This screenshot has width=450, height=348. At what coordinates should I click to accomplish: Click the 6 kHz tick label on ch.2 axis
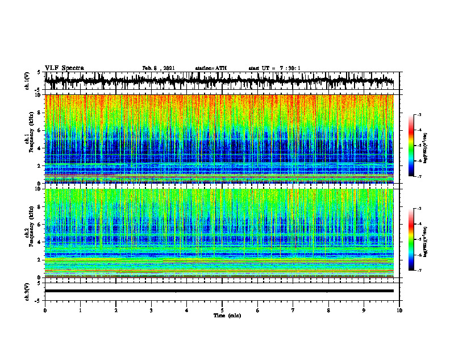(x=40, y=225)
